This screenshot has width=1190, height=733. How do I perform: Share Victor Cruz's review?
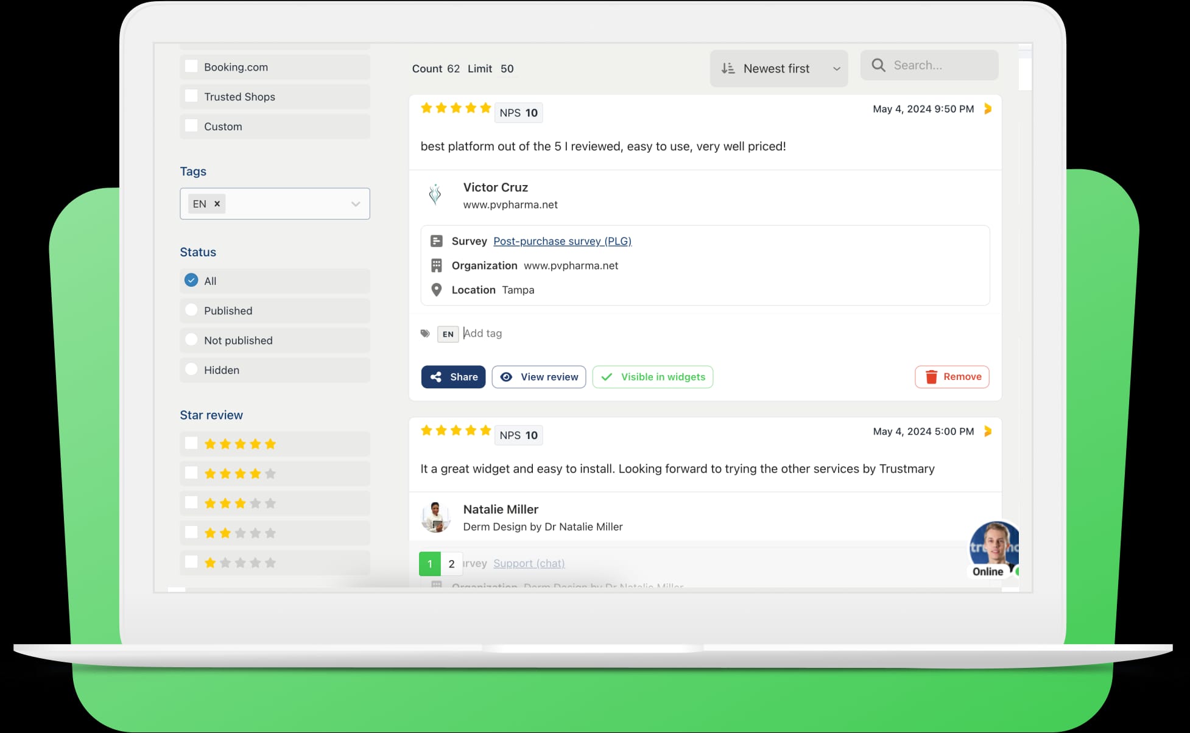coord(453,377)
